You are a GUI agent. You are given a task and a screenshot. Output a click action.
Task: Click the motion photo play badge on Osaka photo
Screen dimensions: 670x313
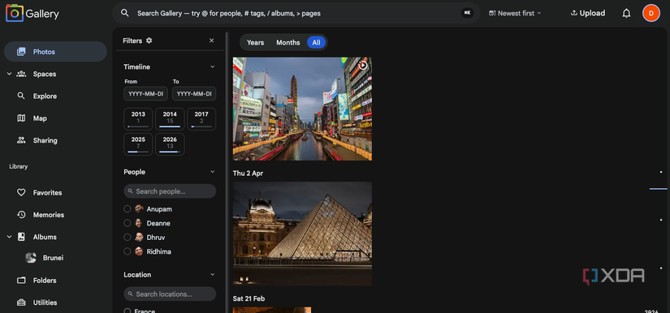(x=363, y=65)
